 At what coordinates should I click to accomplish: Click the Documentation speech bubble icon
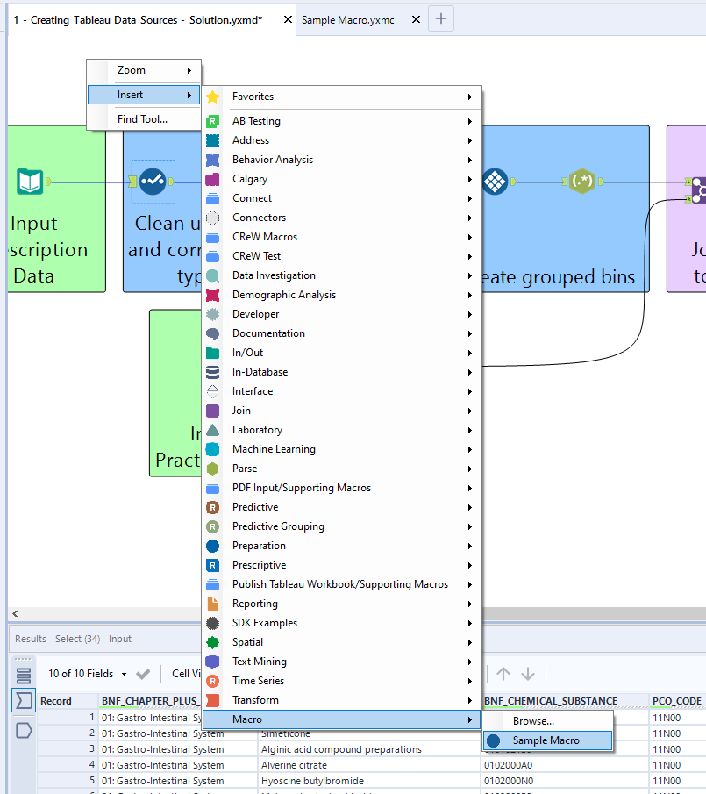(213, 333)
